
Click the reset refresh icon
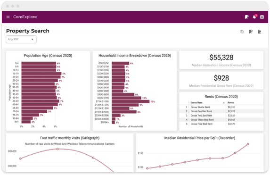[242, 32]
